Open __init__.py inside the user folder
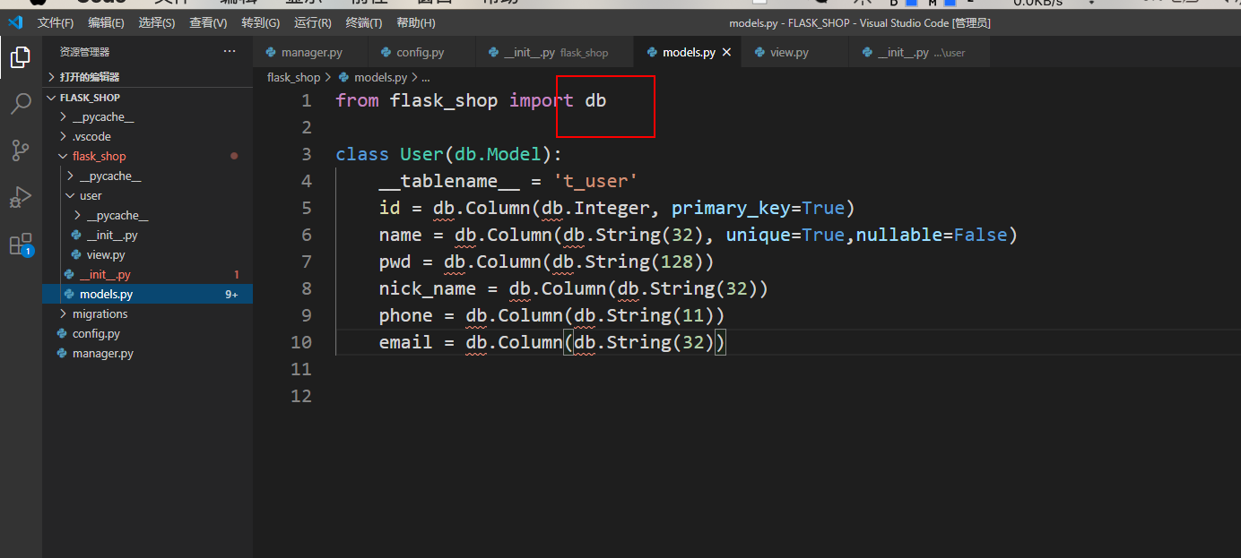Viewport: 1241px width, 558px height. [x=147, y=235]
